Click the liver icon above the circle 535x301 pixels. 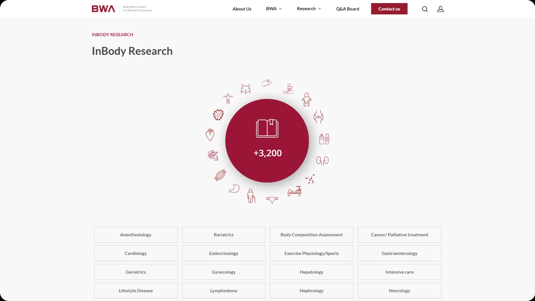pyautogui.click(x=267, y=83)
